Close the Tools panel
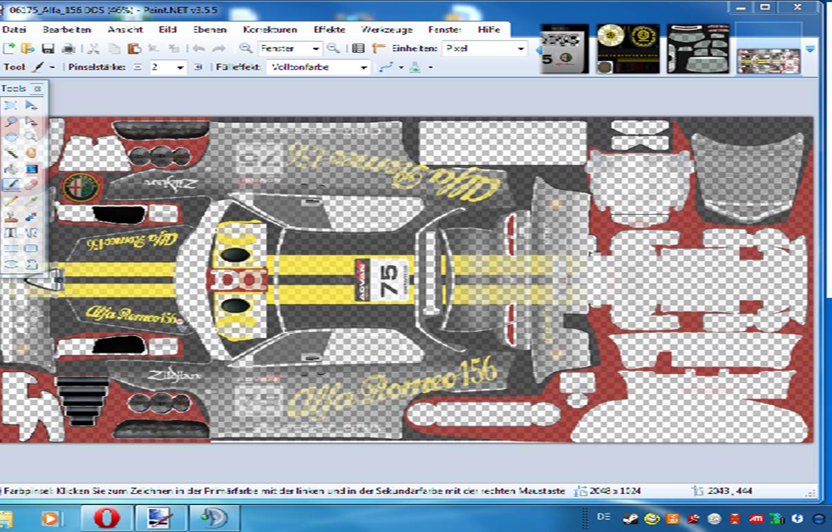Screen dimensions: 832x532 tap(37, 88)
